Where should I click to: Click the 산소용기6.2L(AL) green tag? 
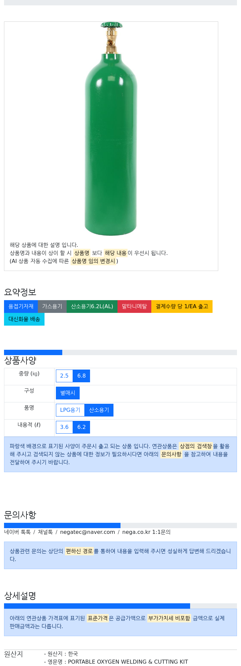pyautogui.click(x=92, y=307)
